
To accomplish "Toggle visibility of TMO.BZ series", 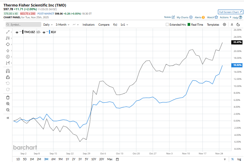I will (17, 32).
